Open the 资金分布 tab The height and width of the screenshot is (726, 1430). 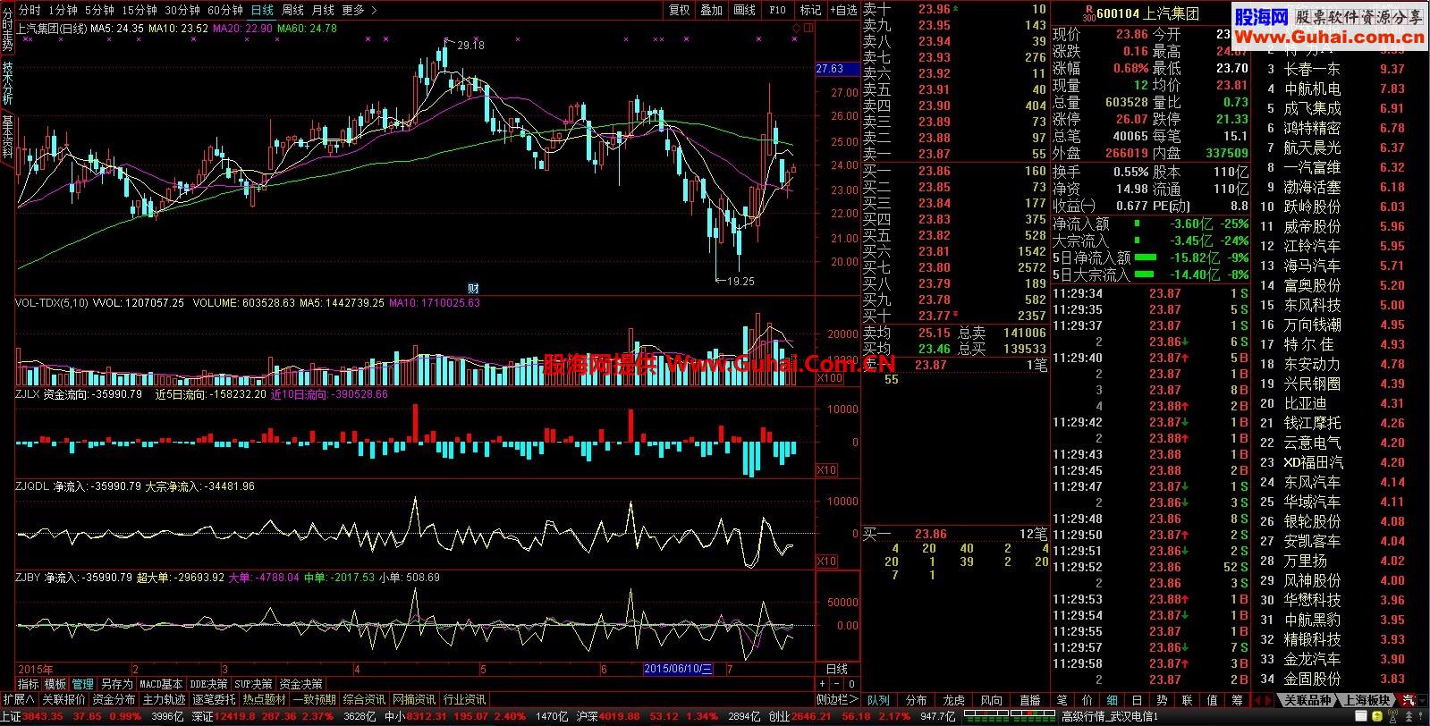[114, 699]
